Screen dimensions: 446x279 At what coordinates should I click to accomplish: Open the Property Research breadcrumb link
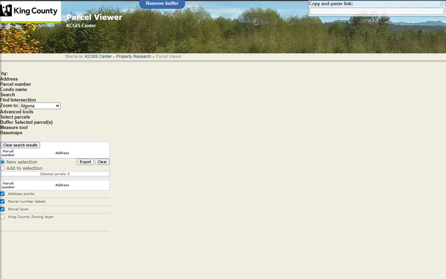[x=134, y=56]
